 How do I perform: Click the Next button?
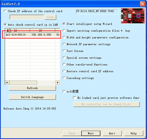tap(91, 133)
